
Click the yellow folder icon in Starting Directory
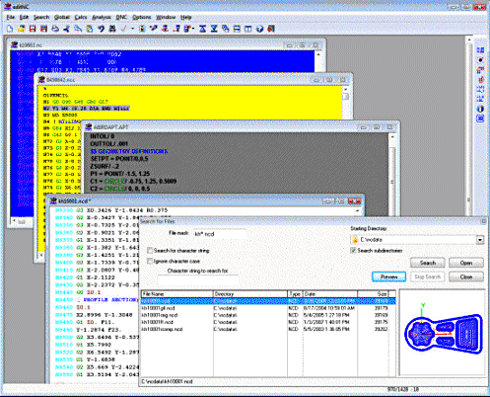(x=355, y=240)
